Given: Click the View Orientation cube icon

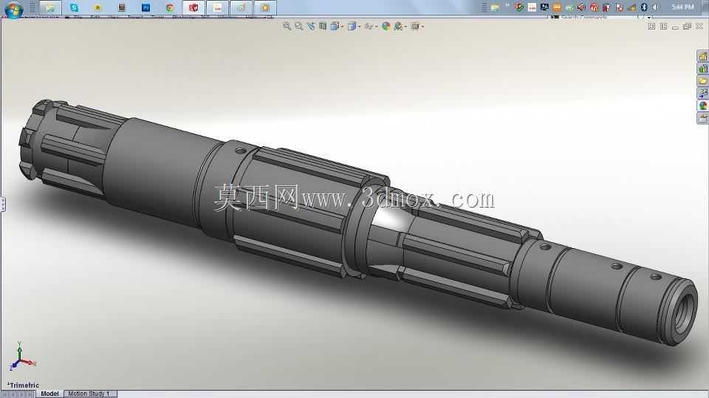Looking at the screenshot, I should tap(335, 27).
